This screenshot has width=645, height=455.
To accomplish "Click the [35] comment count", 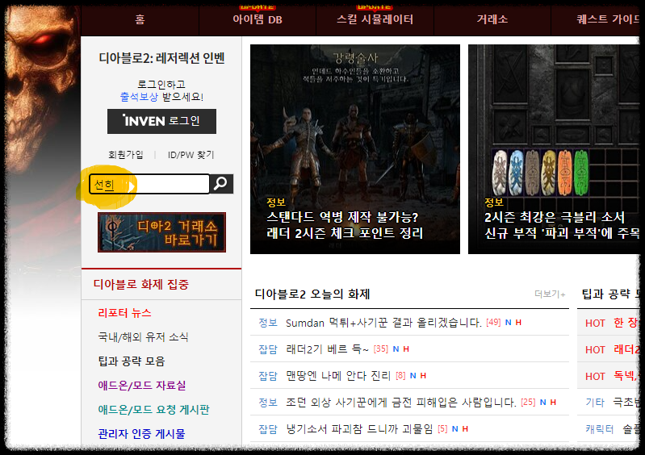I will pos(380,349).
